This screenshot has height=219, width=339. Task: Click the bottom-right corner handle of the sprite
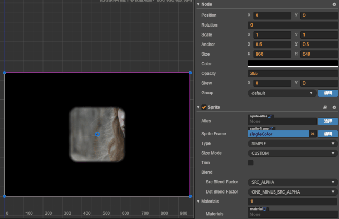190,196
